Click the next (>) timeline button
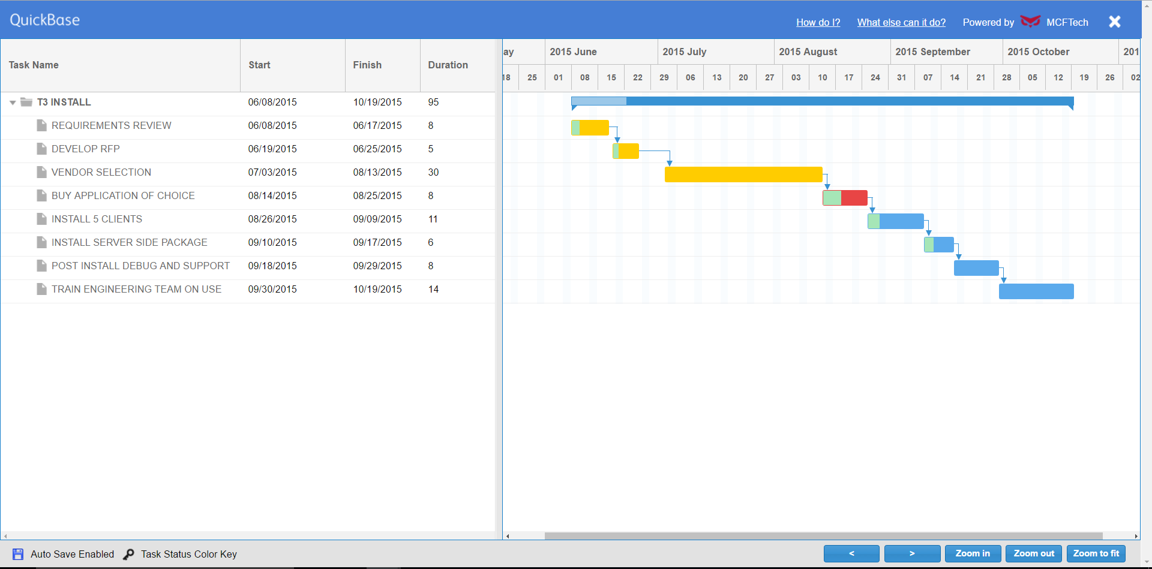Image resolution: width=1152 pixels, height=569 pixels. click(x=912, y=553)
